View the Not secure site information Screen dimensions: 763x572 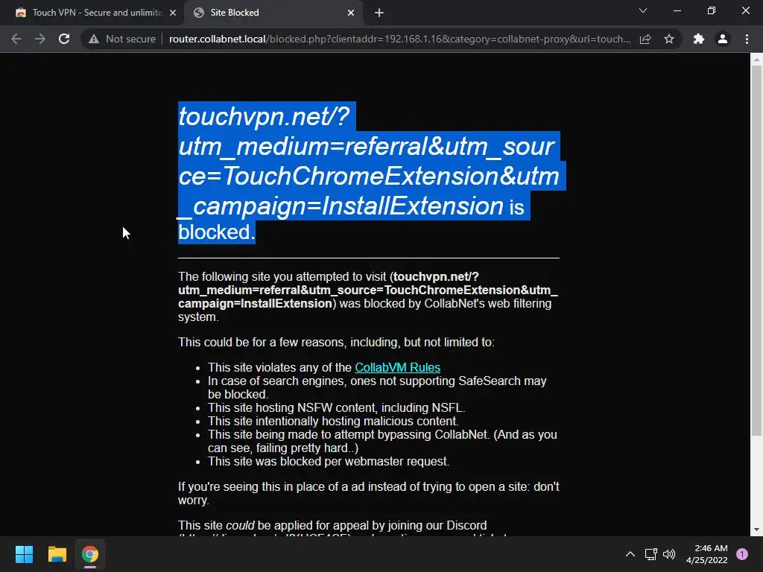pyautogui.click(x=122, y=39)
